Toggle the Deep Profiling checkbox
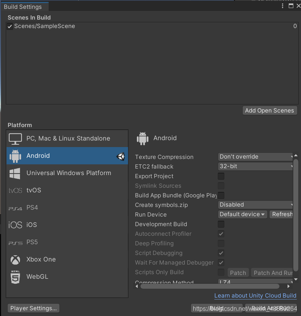 (221, 243)
